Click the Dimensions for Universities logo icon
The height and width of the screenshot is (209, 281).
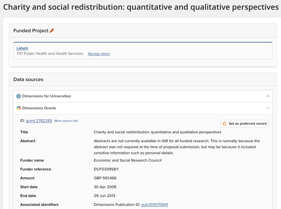pos(19,96)
